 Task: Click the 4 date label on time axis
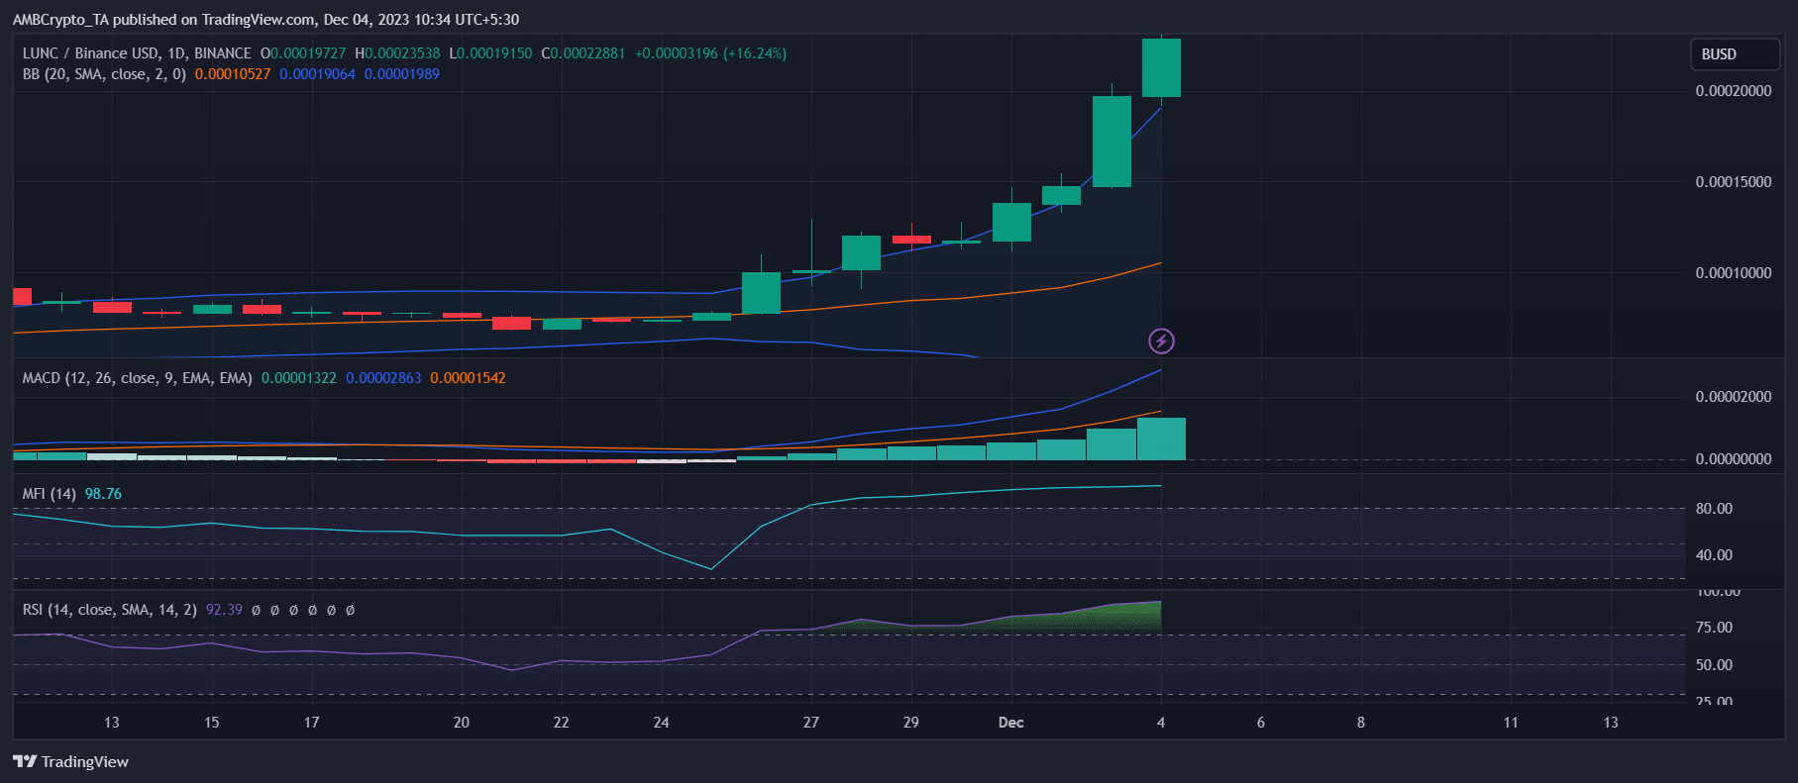pos(1161,723)
